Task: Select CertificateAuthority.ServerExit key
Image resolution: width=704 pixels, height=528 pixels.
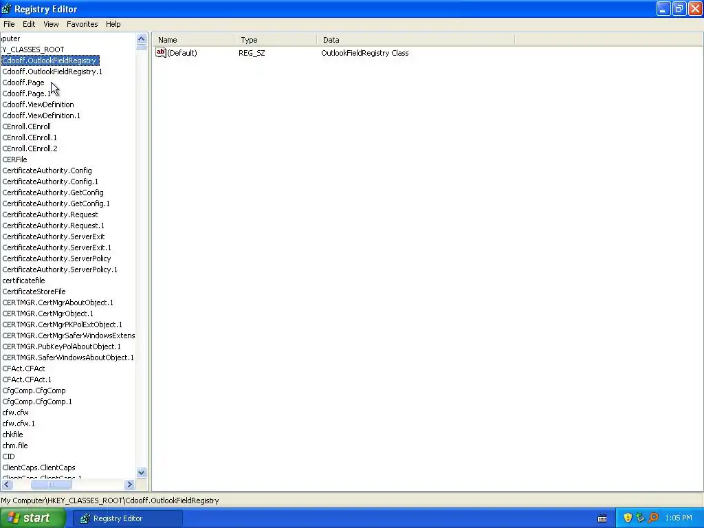Action: point(54,236)
